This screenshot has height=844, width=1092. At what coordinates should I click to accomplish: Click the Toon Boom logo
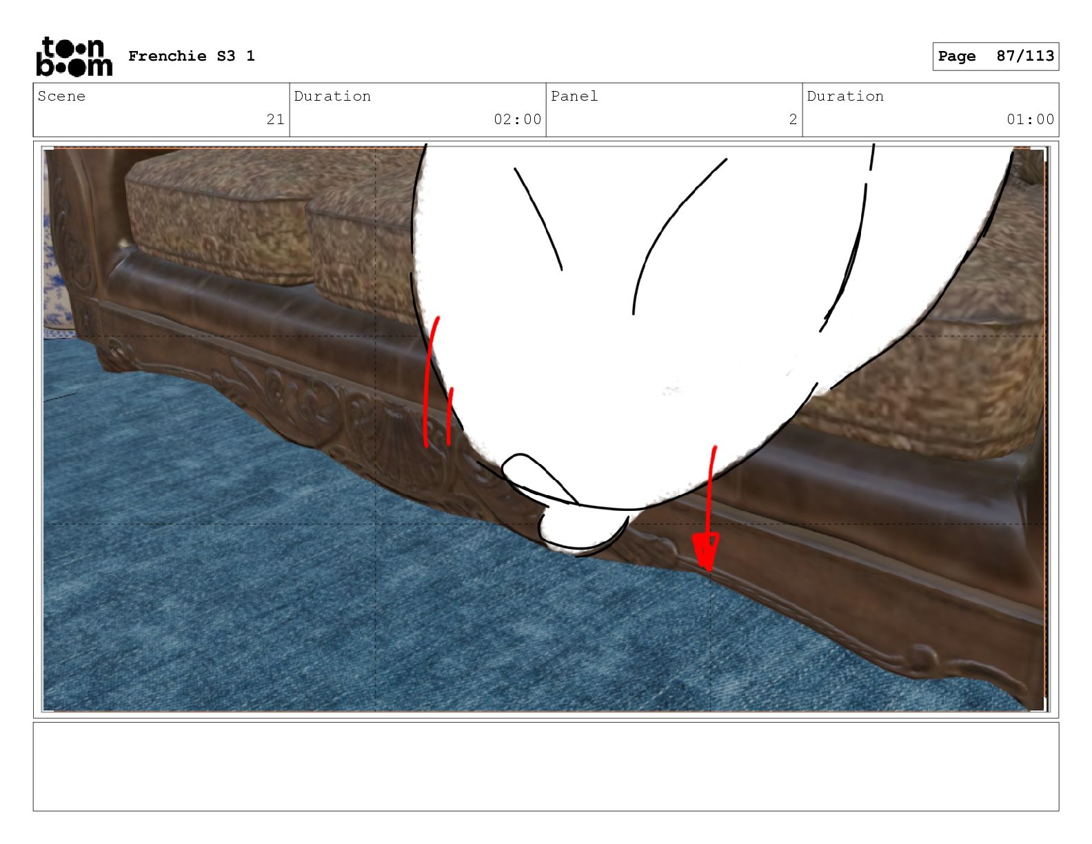[74, 56]
